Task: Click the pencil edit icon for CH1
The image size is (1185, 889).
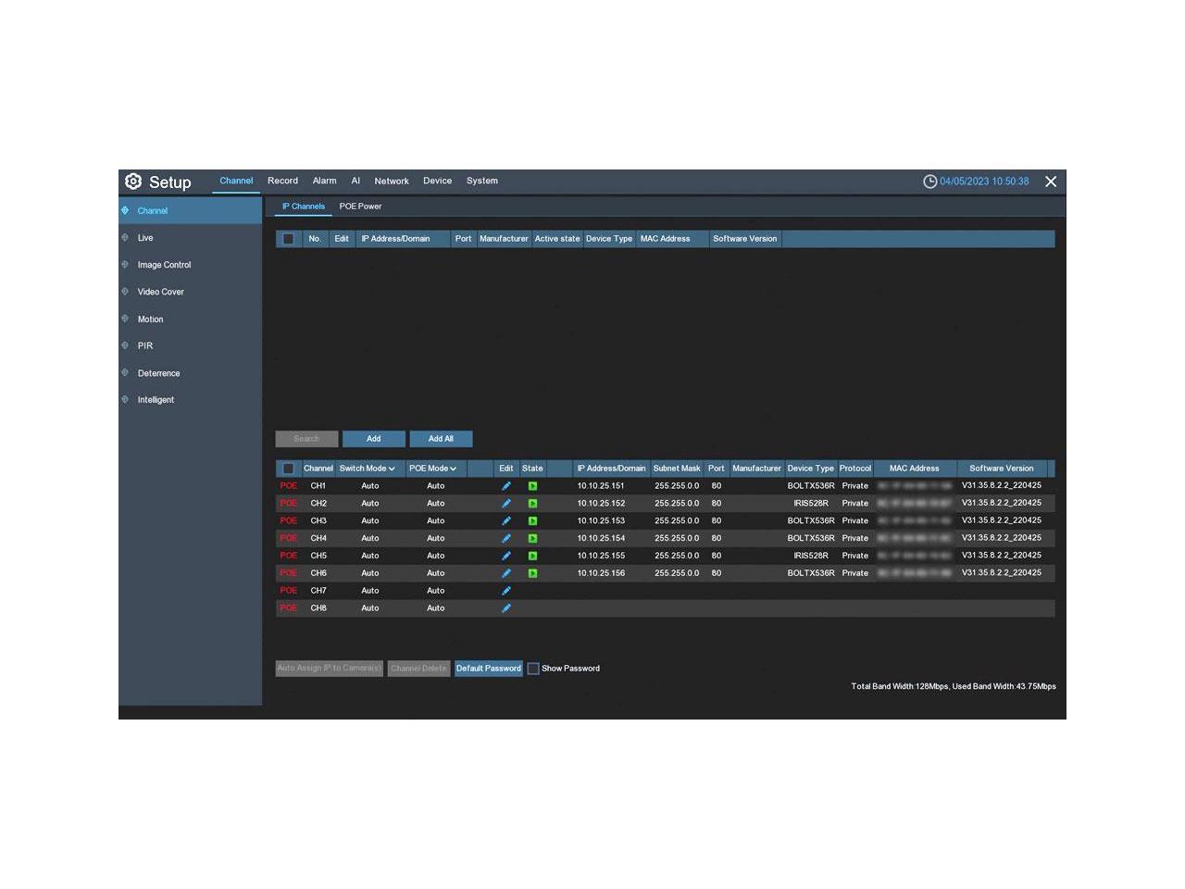Action: pyautogui.click(x=506, y=486)
